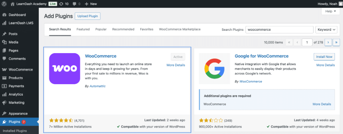This screenshot has width=343, height=134.
Task: Open Google for WooCommerce title link
Action: pyautogui.click(x=262, y=56)
